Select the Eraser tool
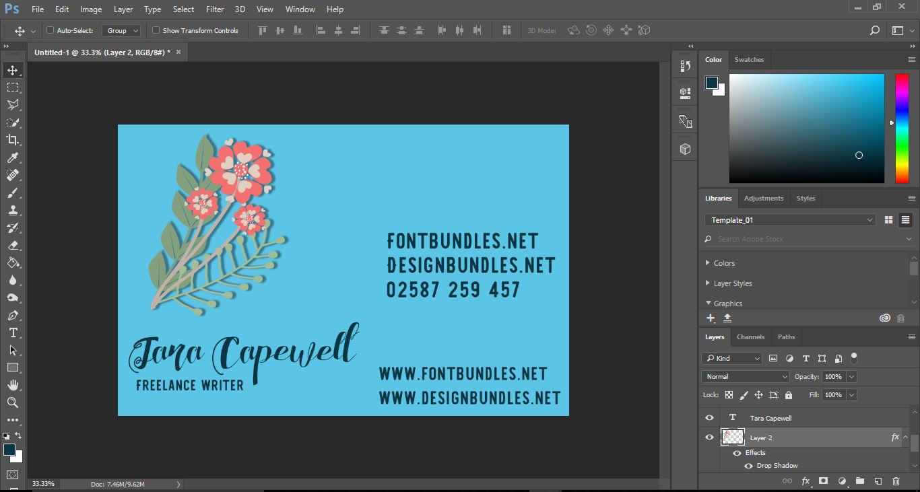 13,245
